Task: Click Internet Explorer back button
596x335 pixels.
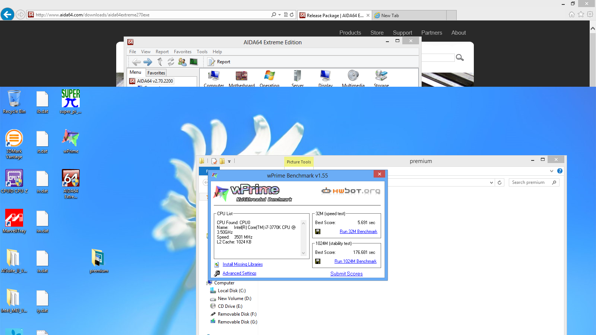Action: point(7,15)
